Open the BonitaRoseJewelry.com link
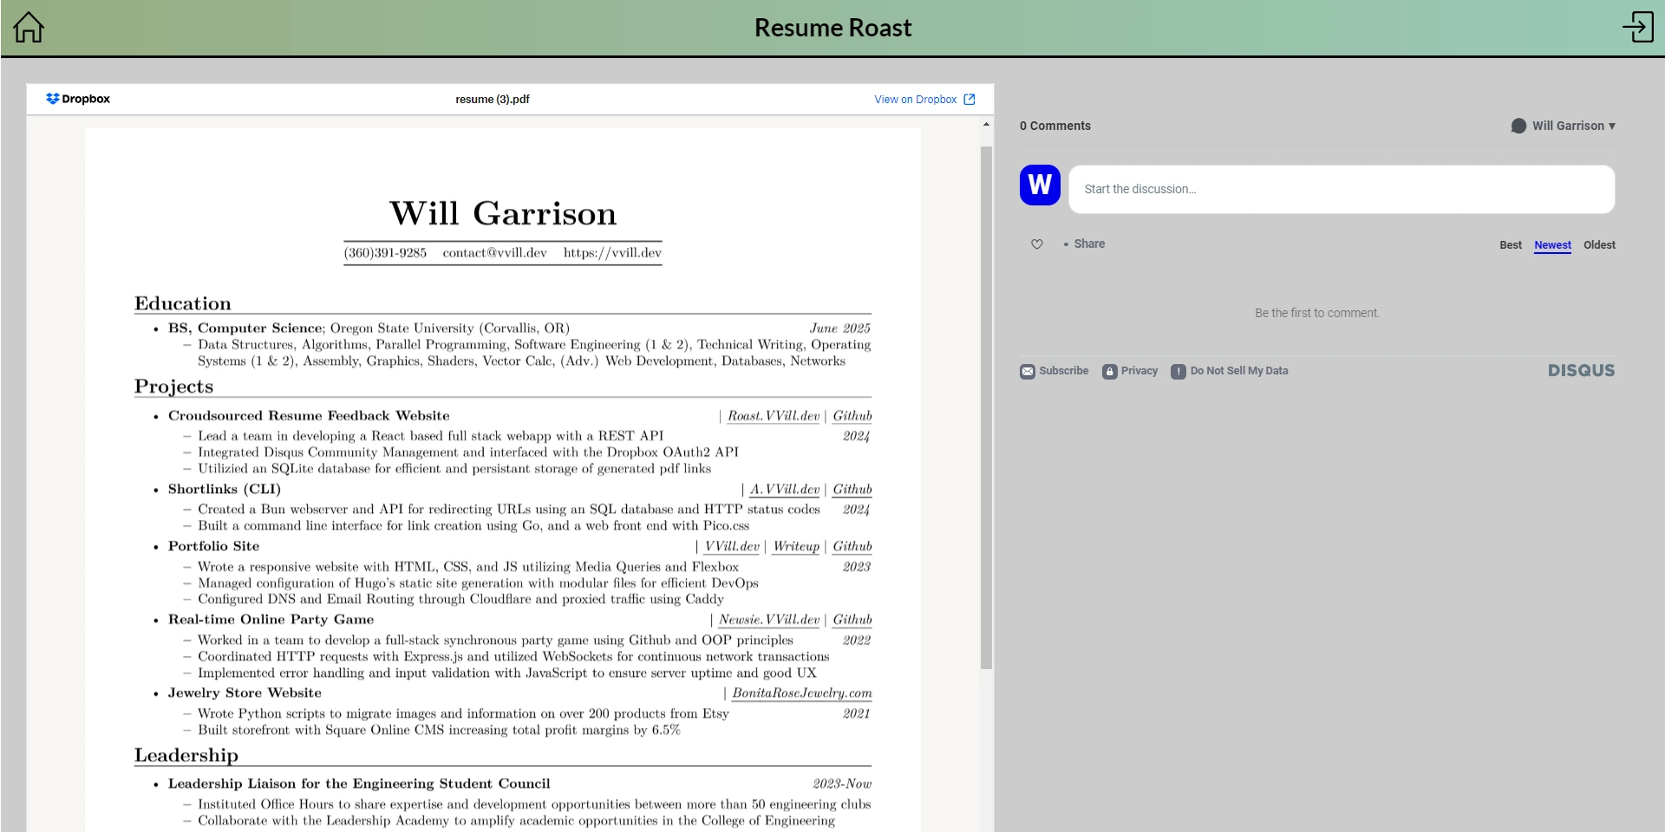 801,693
